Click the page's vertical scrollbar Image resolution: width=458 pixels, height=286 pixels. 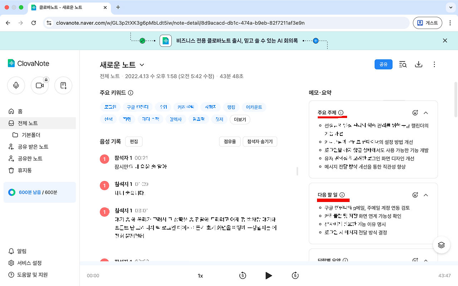[x=455, y=99]
